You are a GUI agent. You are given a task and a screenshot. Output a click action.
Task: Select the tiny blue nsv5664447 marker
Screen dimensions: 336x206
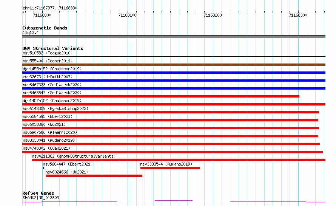(43, 168)
